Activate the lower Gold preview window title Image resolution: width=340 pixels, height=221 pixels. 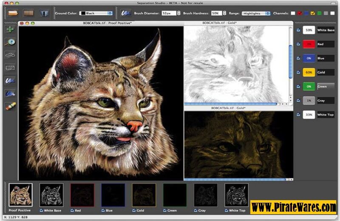click(x=228, y=108)
